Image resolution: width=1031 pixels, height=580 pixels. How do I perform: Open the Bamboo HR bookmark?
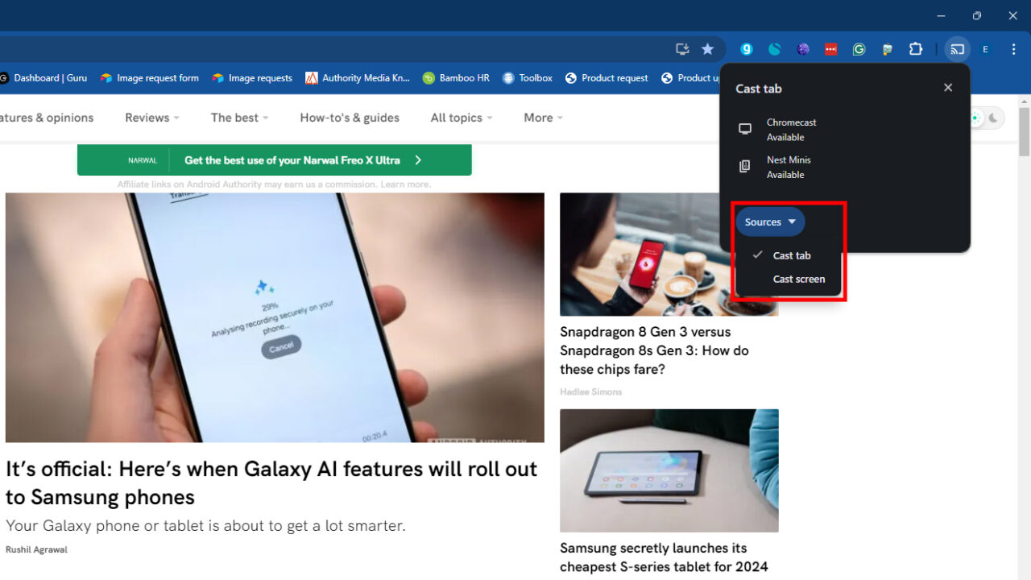(x=456, y=77)
